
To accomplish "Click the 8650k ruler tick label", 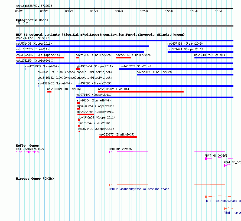I will click(x=44, y=11).
